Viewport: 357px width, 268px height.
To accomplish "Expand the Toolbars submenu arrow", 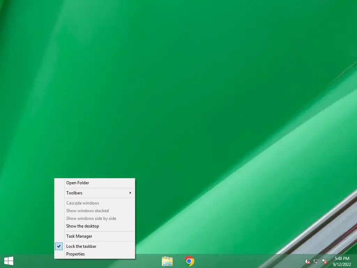I will pos(130,193).
